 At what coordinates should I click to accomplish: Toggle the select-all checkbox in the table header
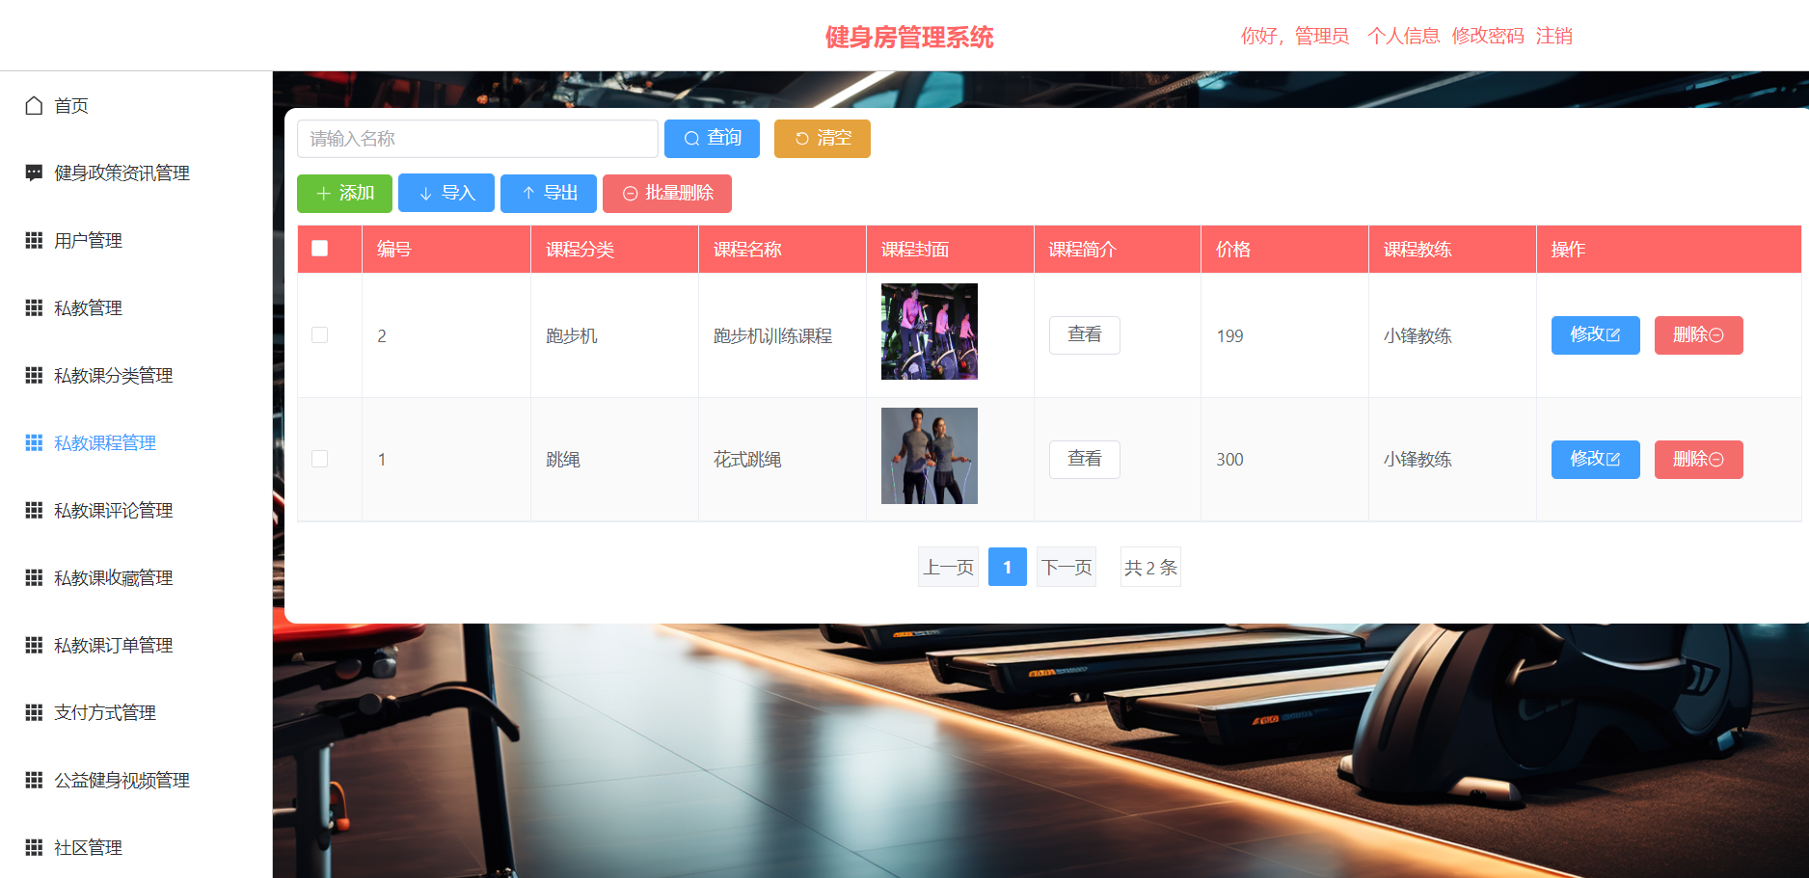320,249
